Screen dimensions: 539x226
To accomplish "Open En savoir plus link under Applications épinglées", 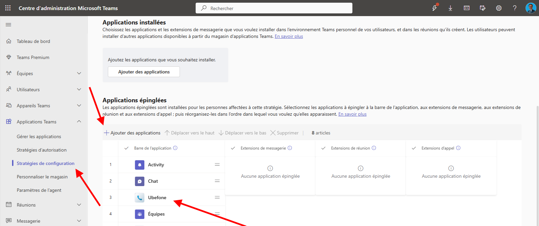I will tap(352, 114).
